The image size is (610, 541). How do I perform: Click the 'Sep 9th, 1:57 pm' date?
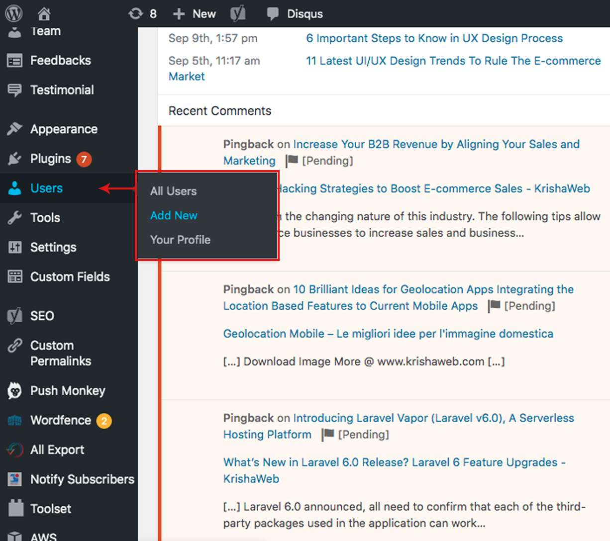pyautogui.click(x=213, y=38)
